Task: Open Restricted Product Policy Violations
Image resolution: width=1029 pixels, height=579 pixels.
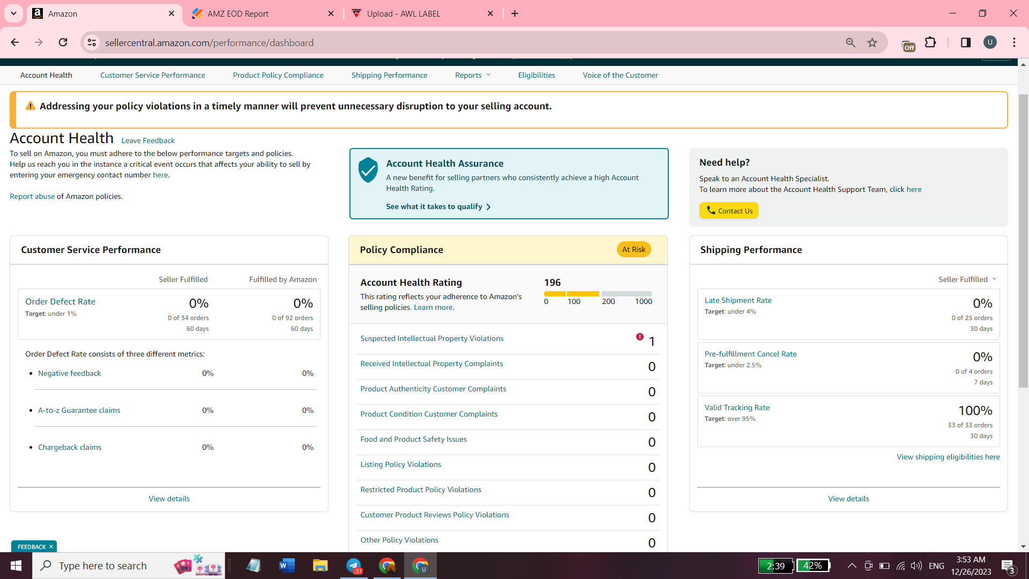Action: point(421,489)
